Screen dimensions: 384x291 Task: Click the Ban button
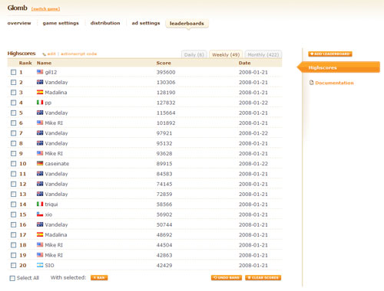[99, 277]
